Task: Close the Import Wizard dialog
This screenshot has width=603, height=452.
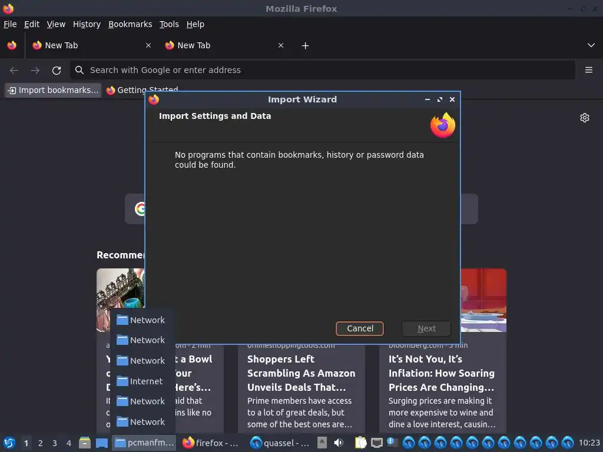Action: point(452,99)
